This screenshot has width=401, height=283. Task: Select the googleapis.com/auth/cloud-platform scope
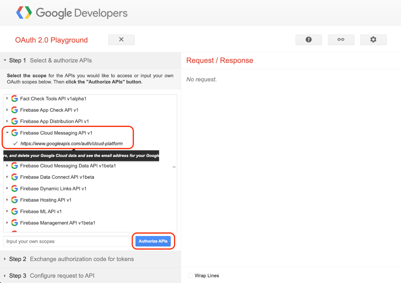72,144
